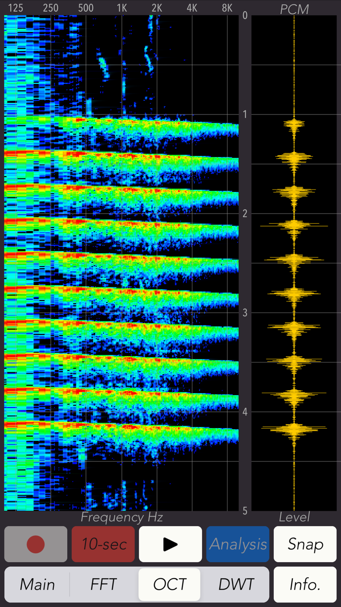
Task: Tap the 8K frequency axis label
Action: coord(227,8)
